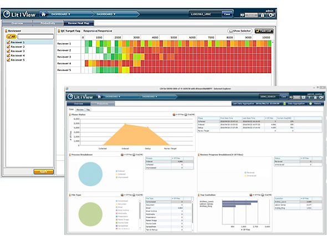This screenshot has width=327, height=245.
Task: Click the History button
Action: pos(315,104)
